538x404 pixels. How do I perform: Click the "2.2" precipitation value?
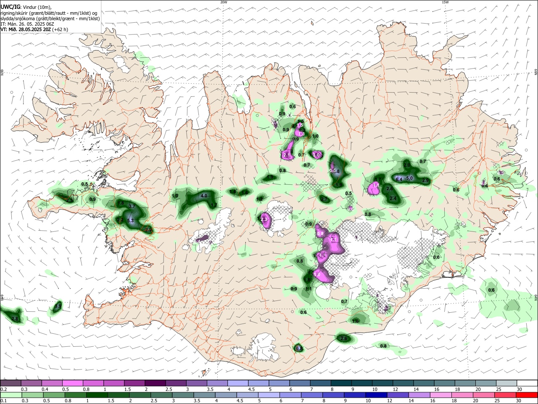pos(120,220)
